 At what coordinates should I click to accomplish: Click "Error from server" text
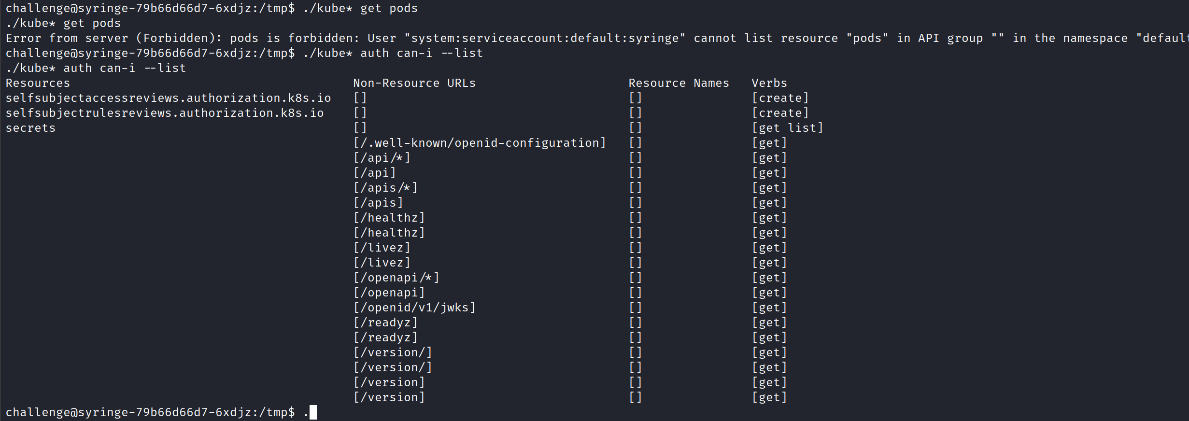(x=67, y=38)
